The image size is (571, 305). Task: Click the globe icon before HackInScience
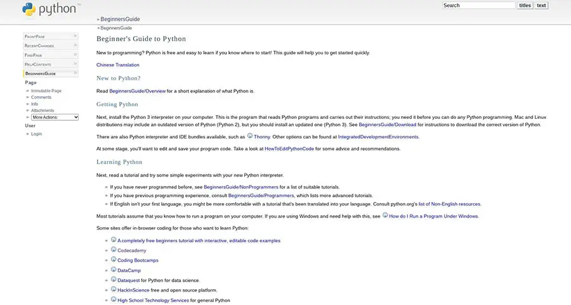tap(114, 289)
